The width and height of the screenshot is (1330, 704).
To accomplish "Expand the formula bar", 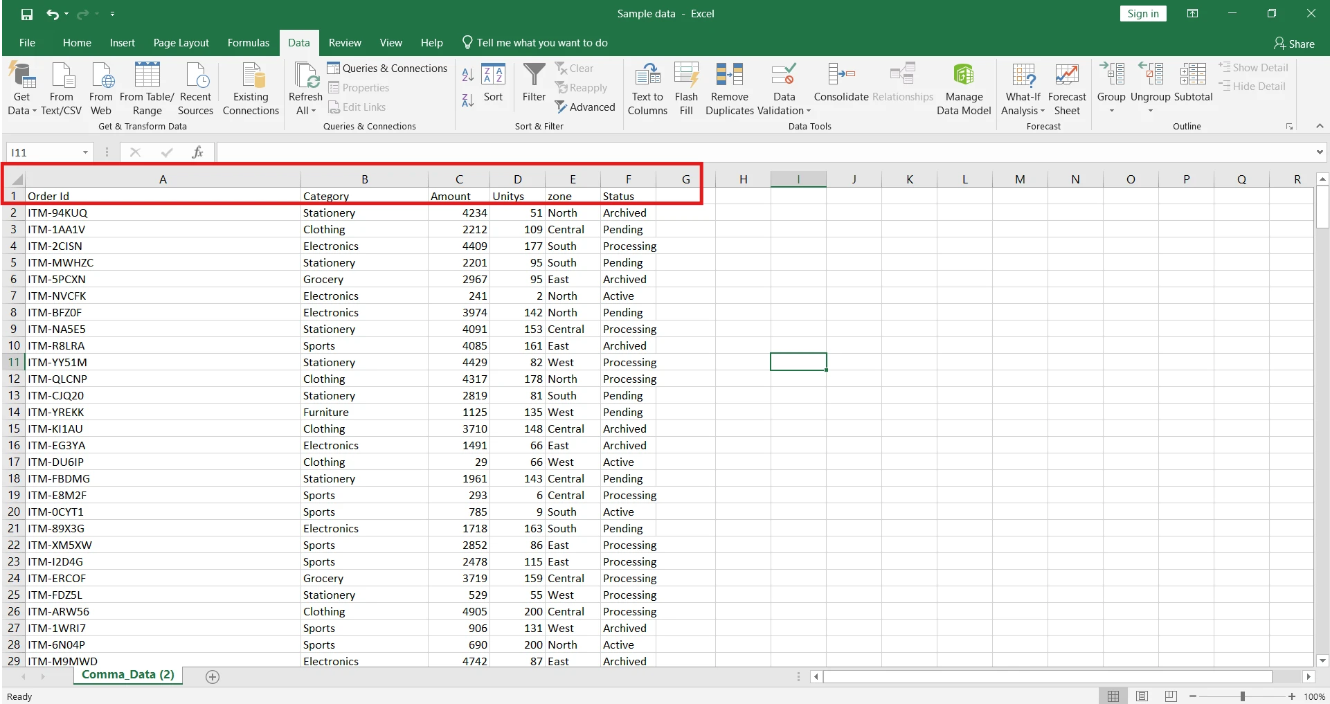I will tap(1320, 152).
